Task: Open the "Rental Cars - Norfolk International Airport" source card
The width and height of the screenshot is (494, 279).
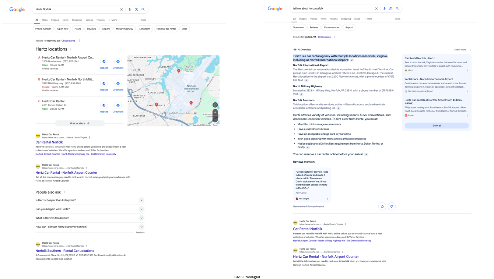Action: (428, 79)
